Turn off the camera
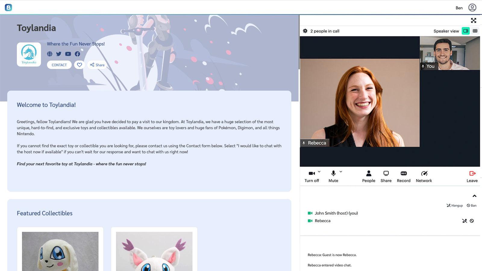The width and height of the screenshot is (482, 271). [x=311, y=176]
